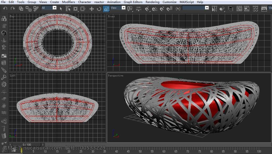Click the reactor Create Plane icon
The height and width of the screenshot is (154, 272).
pos(4,56)
